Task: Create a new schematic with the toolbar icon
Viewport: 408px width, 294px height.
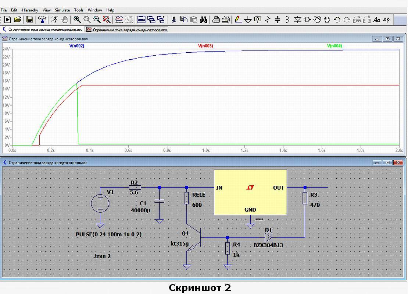Action: [7, 20]
